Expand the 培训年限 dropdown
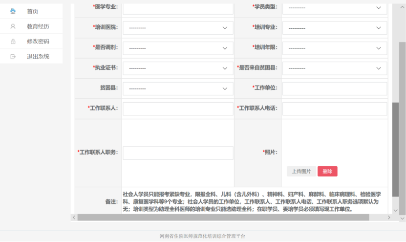The image size is (406, 242). (x=335, y=48)
